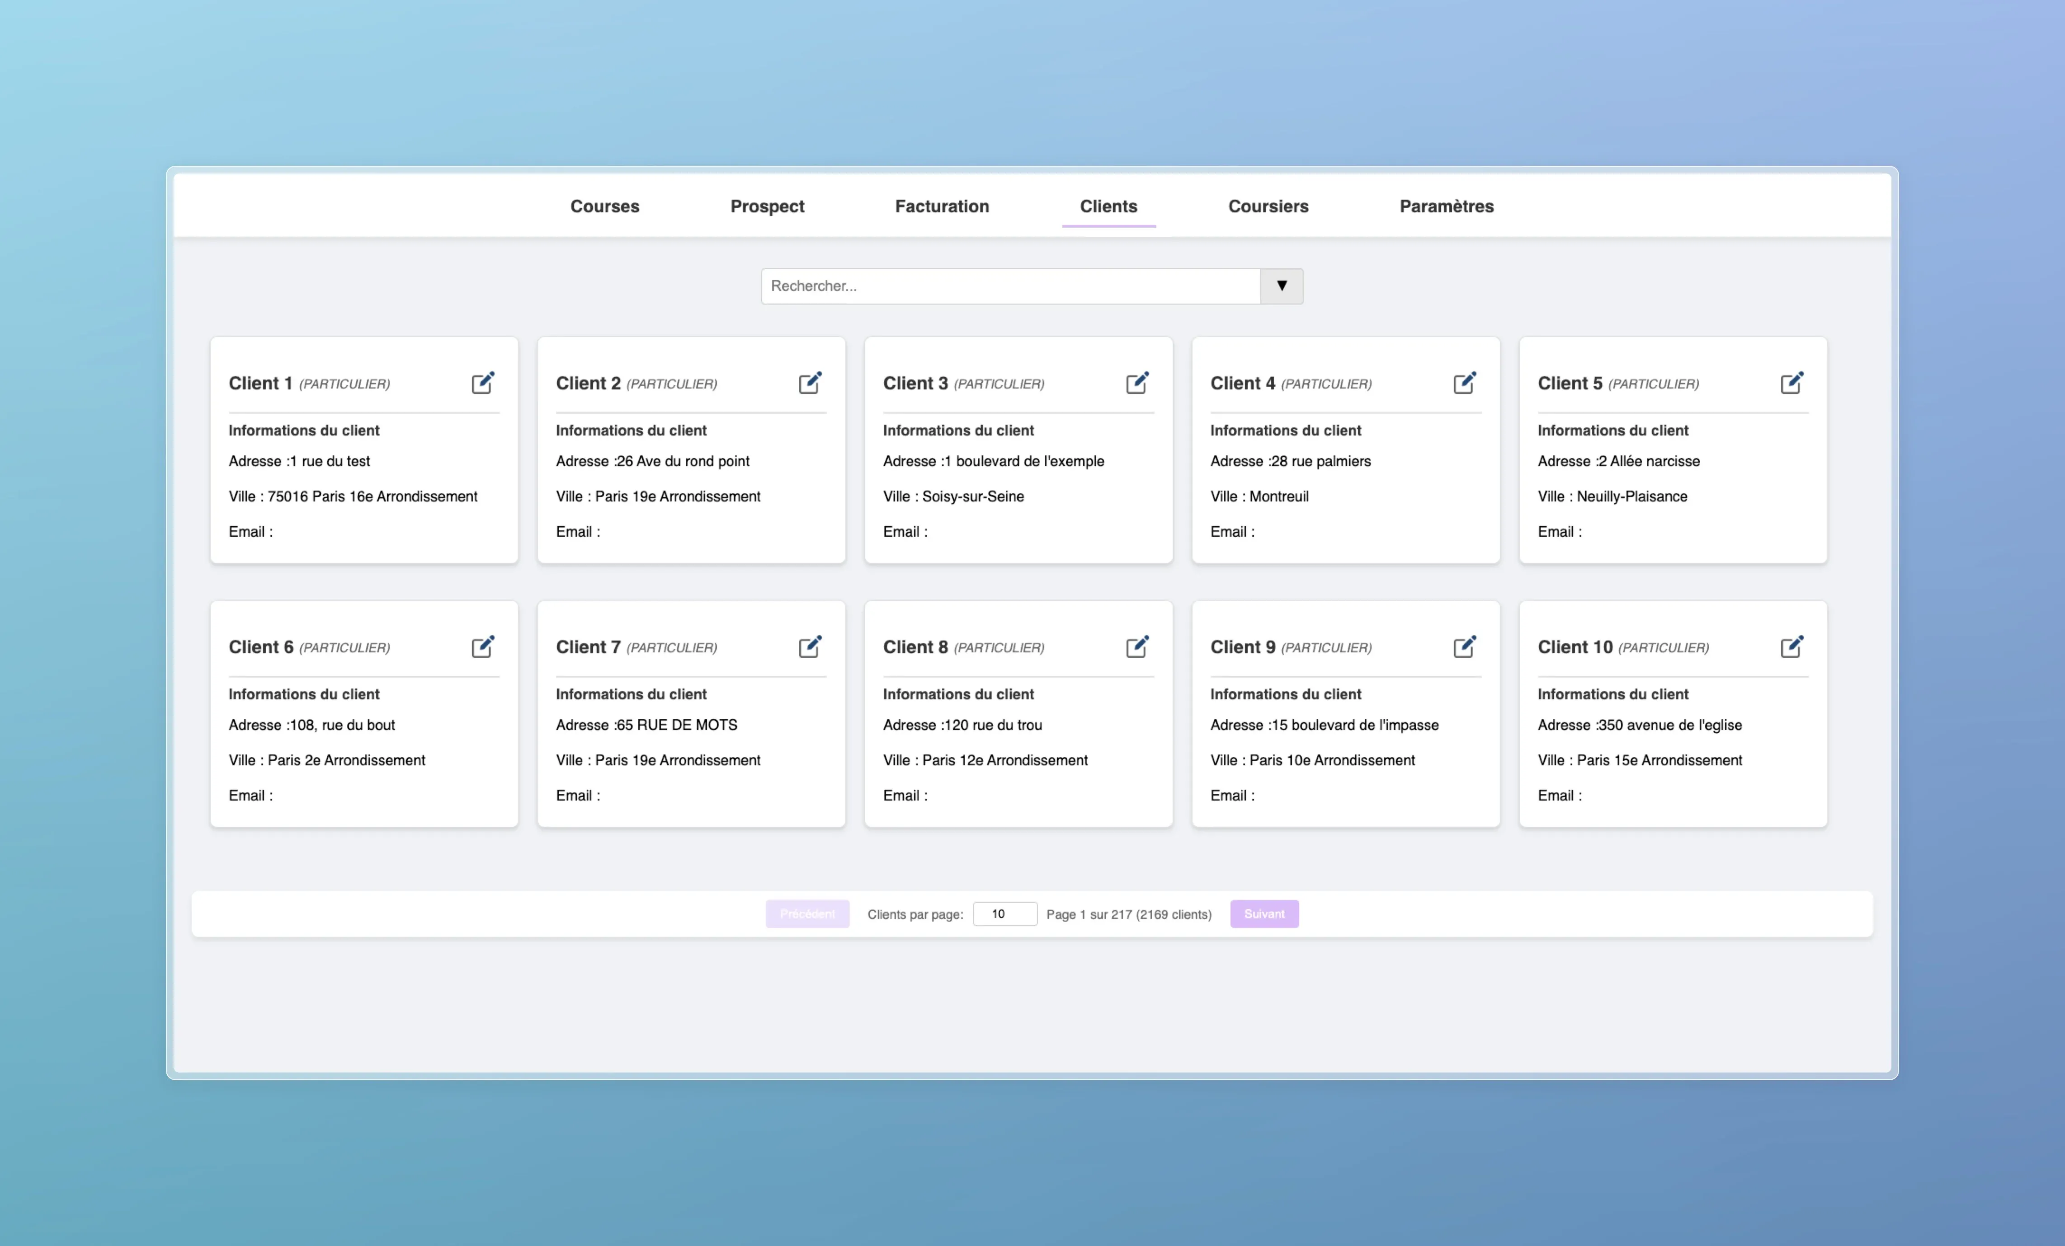The width and height of the screenshot is (2065, 1246).
Task: Edit Client 7 using pencil icon
Action: click(810, 646)
